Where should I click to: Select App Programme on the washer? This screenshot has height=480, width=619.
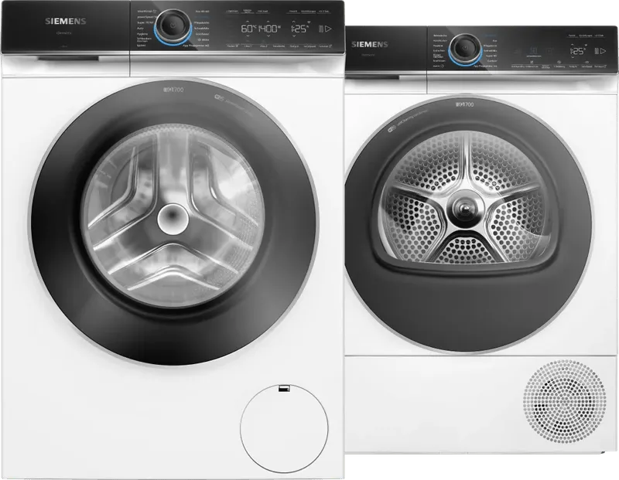196,46
